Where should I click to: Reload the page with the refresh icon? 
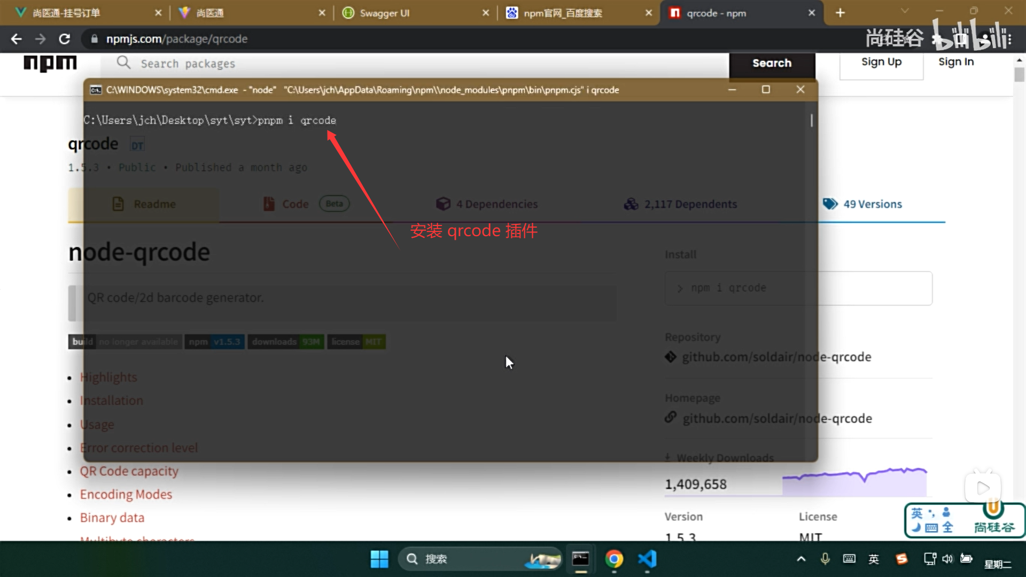(64, 39)
